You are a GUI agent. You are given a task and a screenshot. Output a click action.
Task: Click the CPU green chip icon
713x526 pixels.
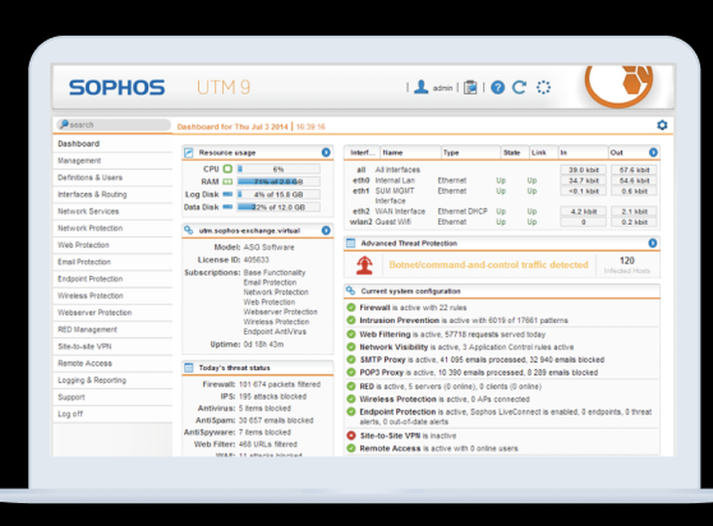tap(228, 169)
